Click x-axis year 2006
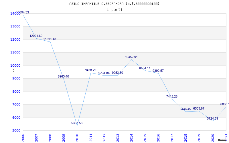The image size is (229, 143). [23, 138]
